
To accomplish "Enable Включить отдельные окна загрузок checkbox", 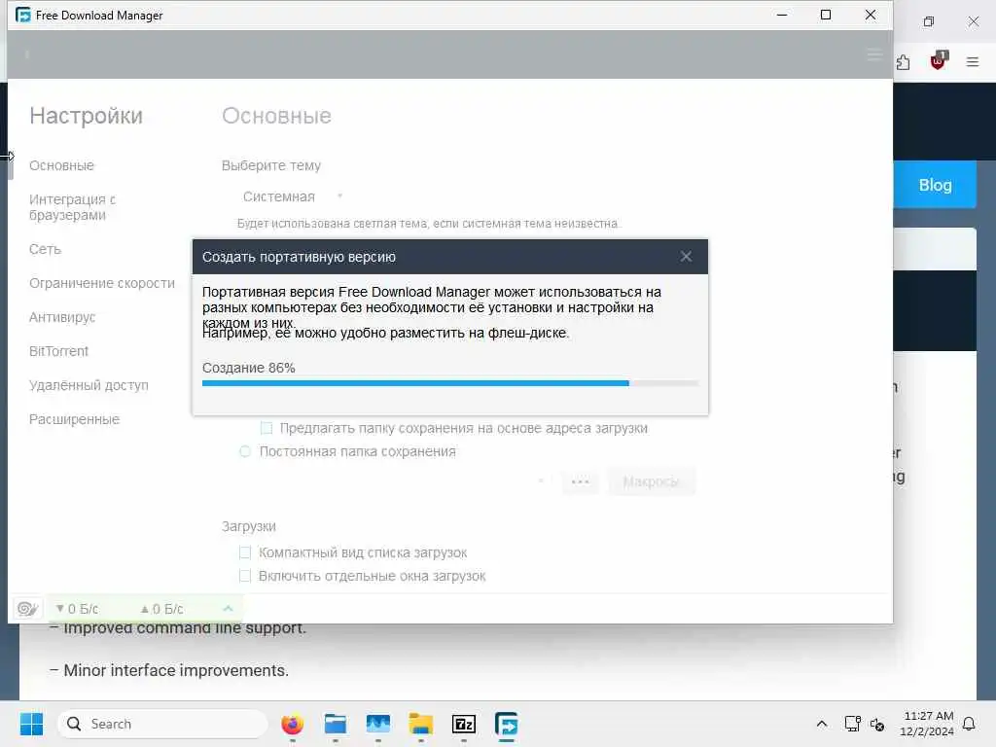I will tap(244, 576).
